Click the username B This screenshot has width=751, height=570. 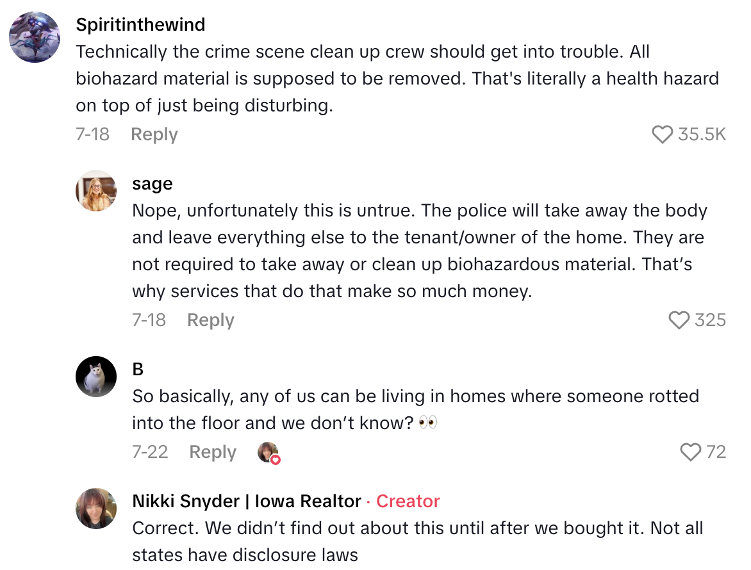point(137,369)
